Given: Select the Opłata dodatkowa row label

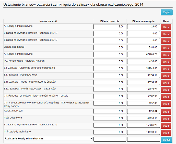Looking at the screenshot, I should [x=14, y=47].
